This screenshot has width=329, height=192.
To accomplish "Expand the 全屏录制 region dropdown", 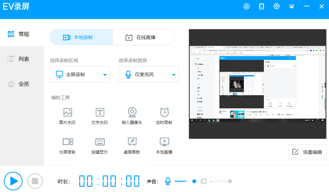I will (80, 74).
